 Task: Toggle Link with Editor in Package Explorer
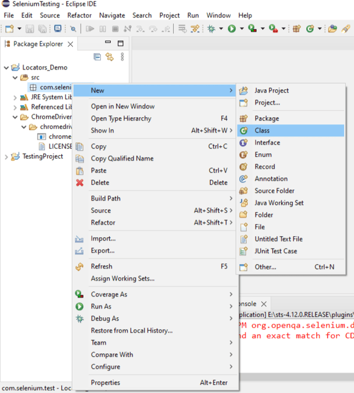110,57
